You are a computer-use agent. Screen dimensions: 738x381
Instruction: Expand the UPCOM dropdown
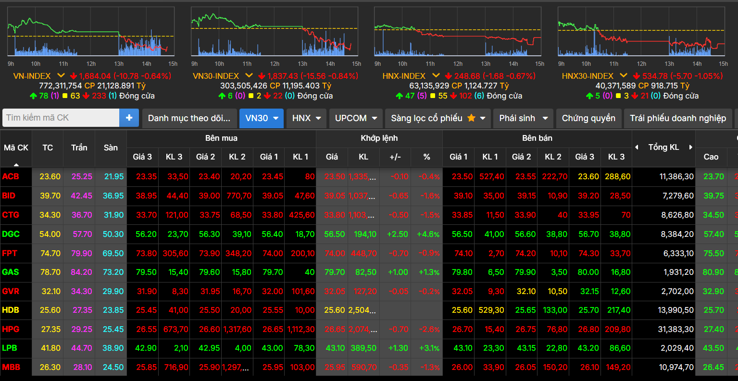click(x=356, y=118)
